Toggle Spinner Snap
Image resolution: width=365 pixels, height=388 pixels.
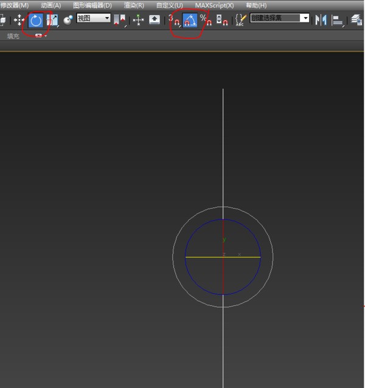click(x=222, y=20)
